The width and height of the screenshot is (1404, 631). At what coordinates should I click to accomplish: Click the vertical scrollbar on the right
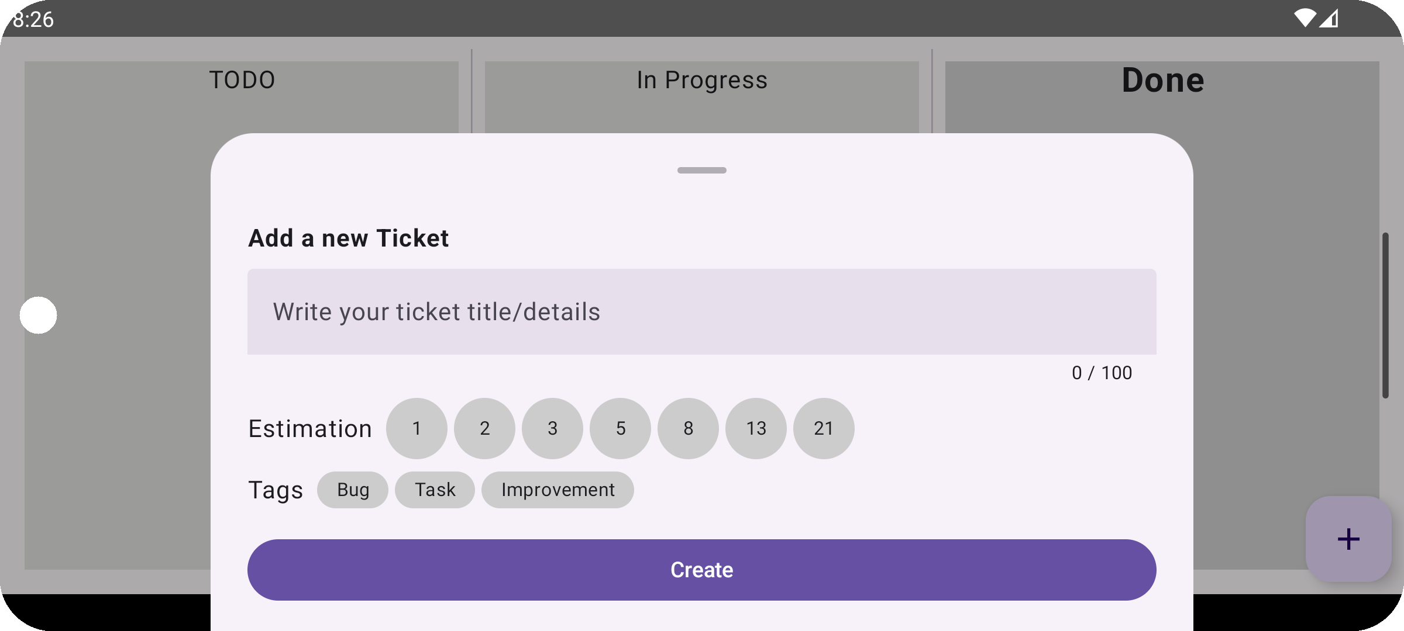(1385, 315)
